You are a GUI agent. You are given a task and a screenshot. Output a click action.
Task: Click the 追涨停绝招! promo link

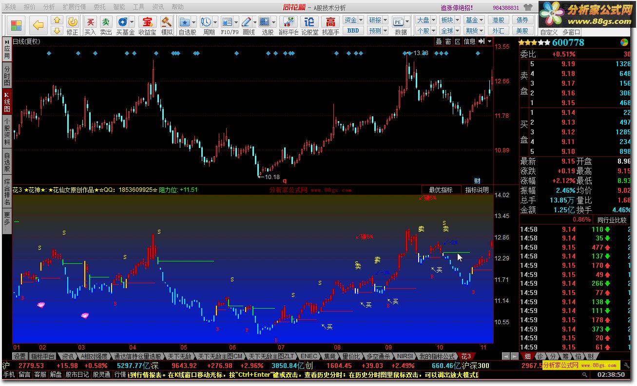click(457, 7)
